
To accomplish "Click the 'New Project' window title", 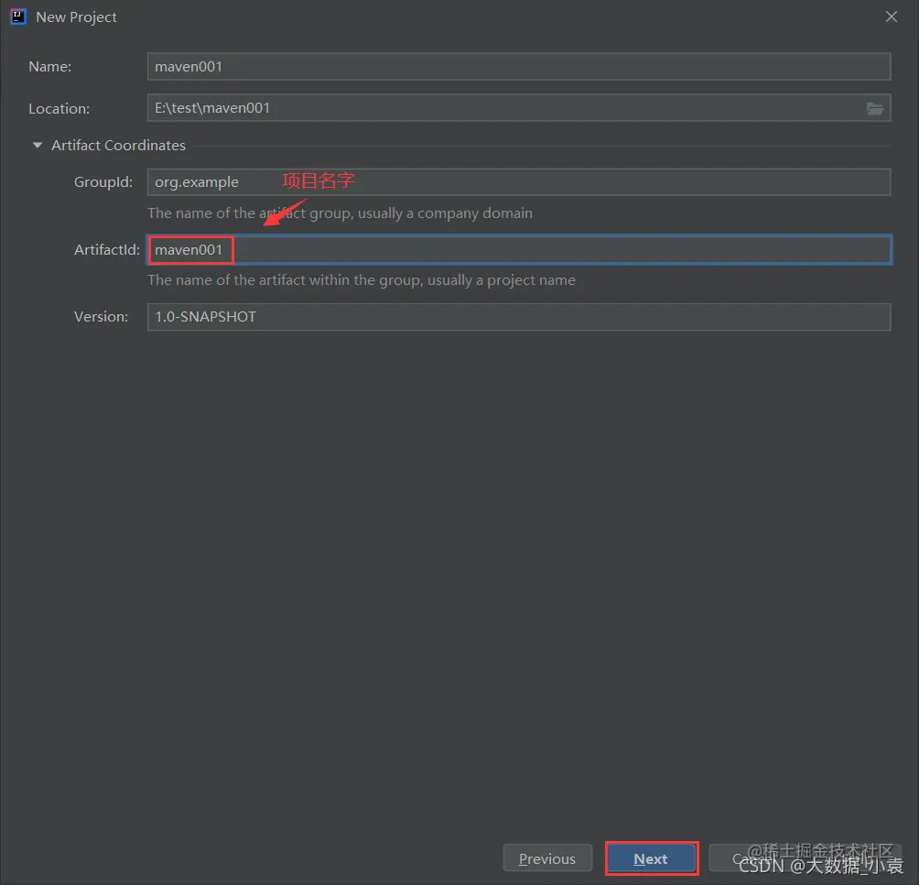I will pyautogui.click(x=76, y=17).
